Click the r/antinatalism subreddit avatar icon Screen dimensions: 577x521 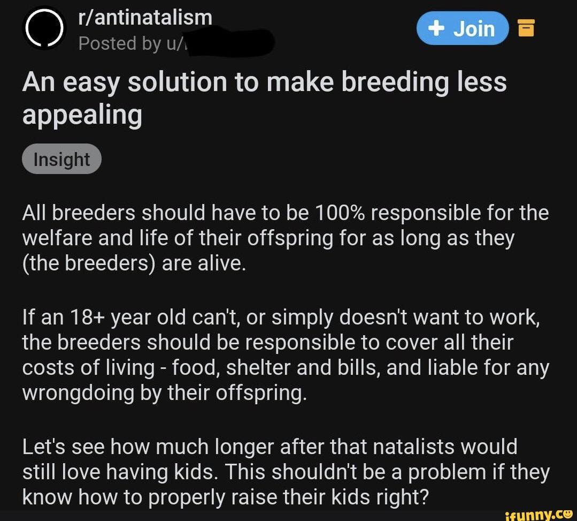(x=43, y=27)
